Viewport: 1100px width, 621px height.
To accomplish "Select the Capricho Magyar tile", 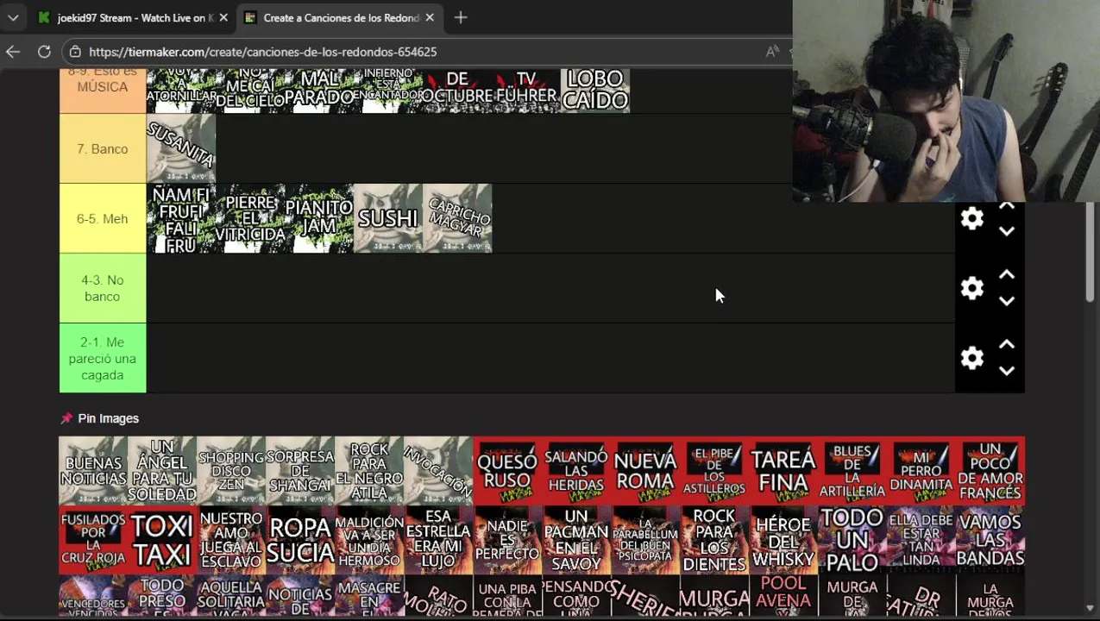I will pos(457,218).
